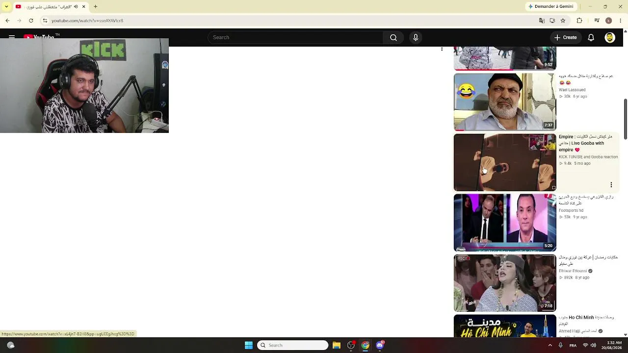Close the current YouTube tab
Screen dimensions: 628x353
(83, 7)
